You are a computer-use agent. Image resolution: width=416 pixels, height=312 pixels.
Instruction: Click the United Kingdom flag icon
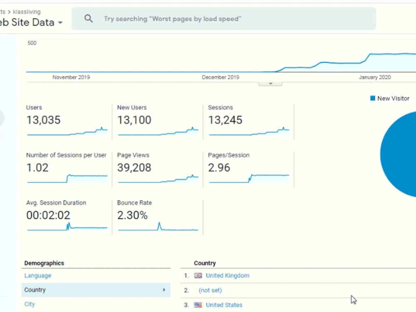click(198, 276)
